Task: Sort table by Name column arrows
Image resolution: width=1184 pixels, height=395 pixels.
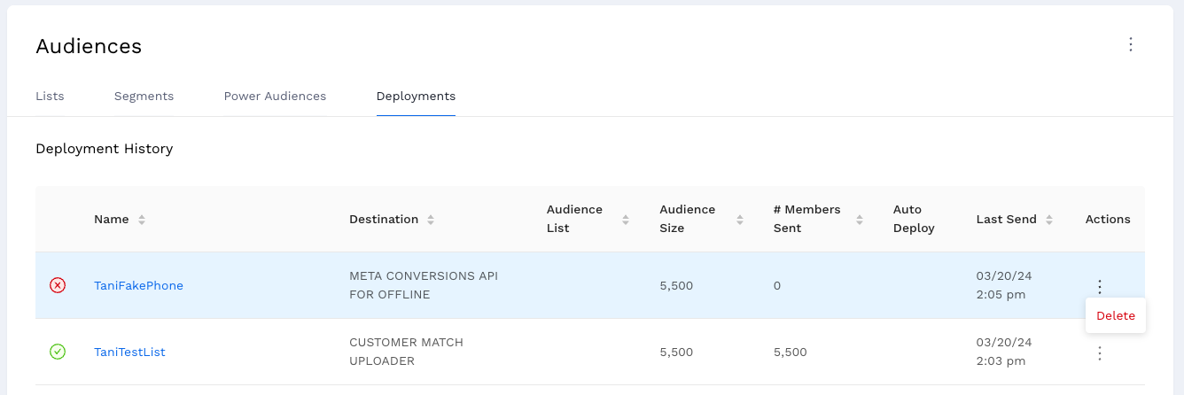Action: [x=142, y=220]
